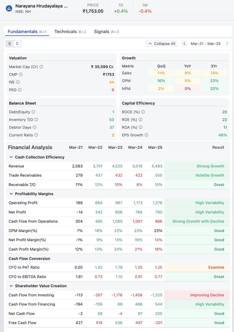234x332 pixels.
Task: Click Market Cap value ₹ 35,599 Cr.
Action: pos(103,67)
